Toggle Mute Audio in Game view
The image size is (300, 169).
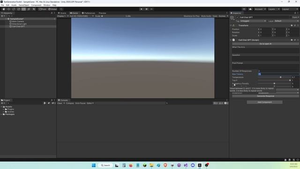pos(206,16)
